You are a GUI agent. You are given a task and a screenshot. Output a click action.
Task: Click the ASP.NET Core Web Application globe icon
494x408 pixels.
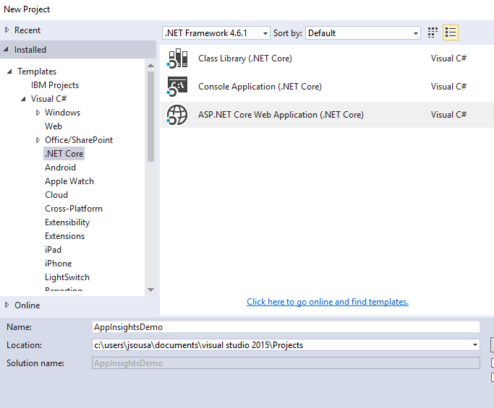click(x=177, y=115)
